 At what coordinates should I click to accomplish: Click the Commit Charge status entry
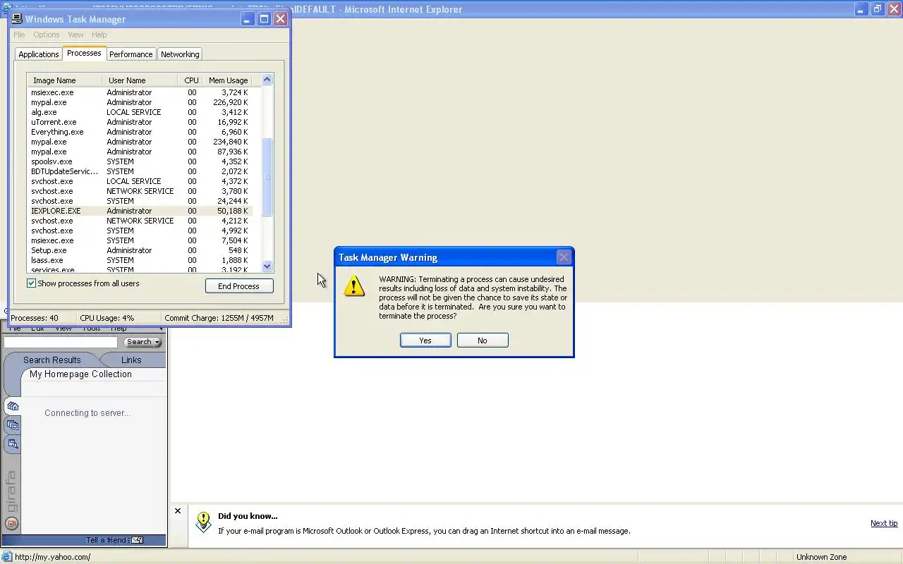[219, 318]
